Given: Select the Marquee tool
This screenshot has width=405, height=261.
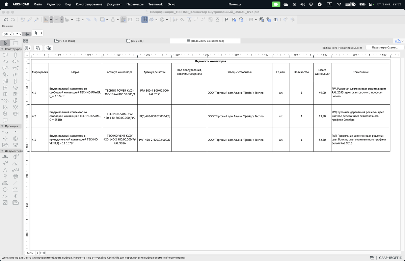Looking at the screenshot, I should 16,43.
